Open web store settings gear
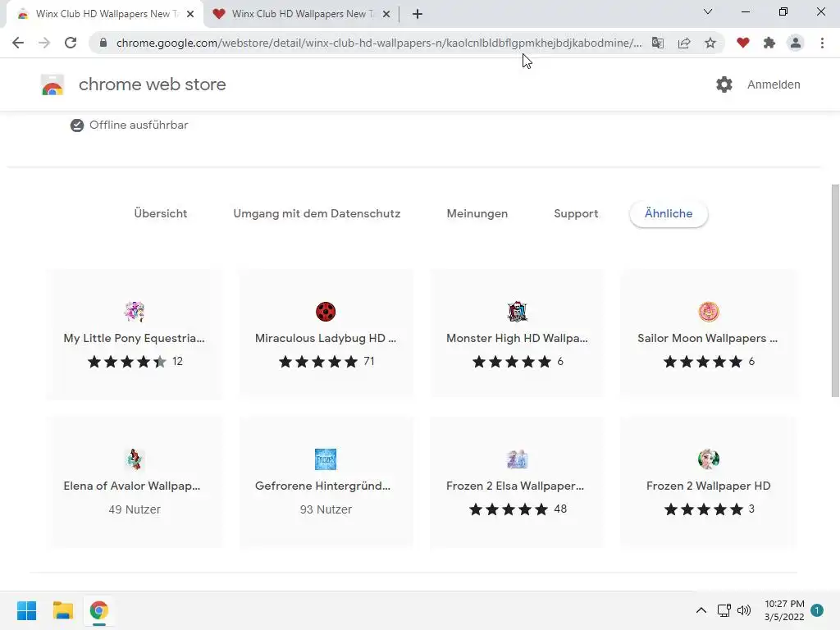Screen dimensions: 840x630 pos(724,84)
